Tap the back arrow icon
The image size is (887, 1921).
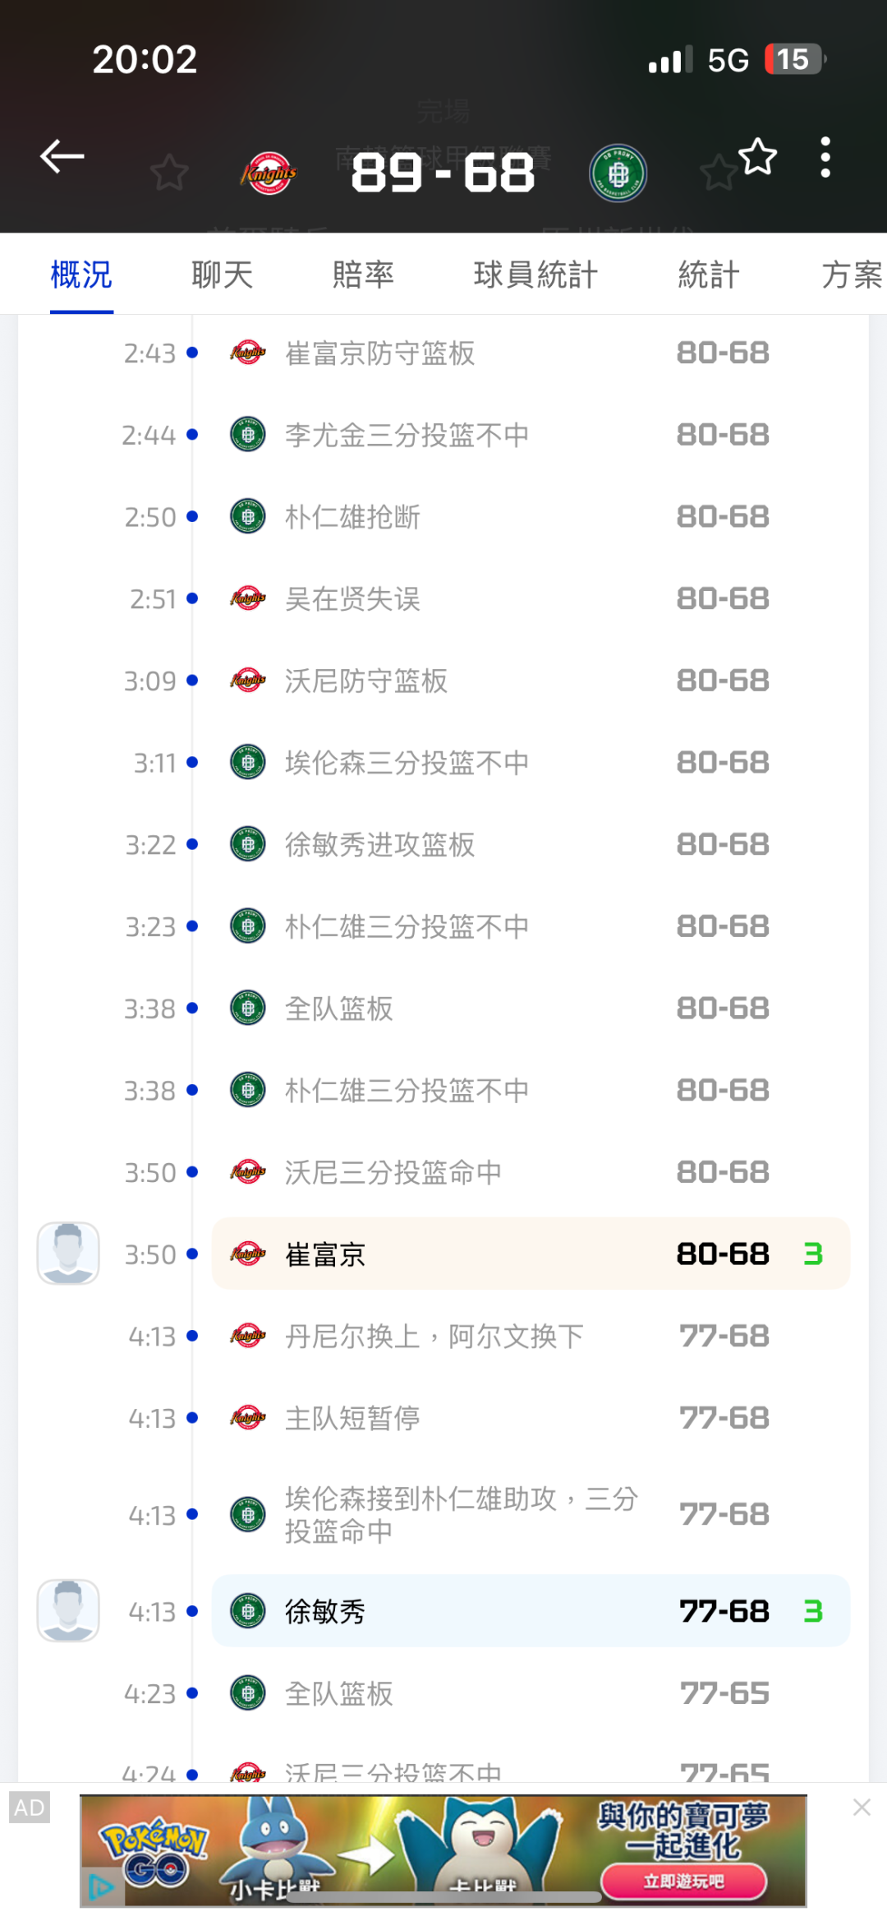point(62,156)
